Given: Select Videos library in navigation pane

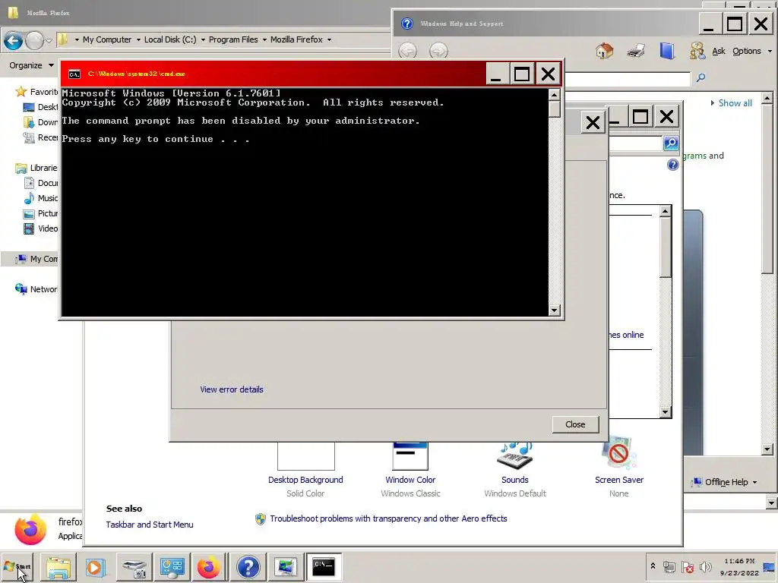Looking at the screenshot, I should tap(41, 228).
